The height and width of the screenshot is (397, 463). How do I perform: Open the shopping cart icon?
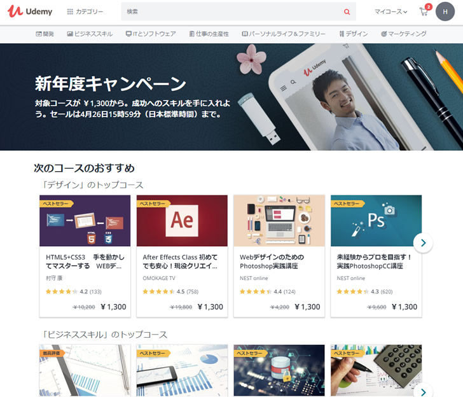coord(424,12)
